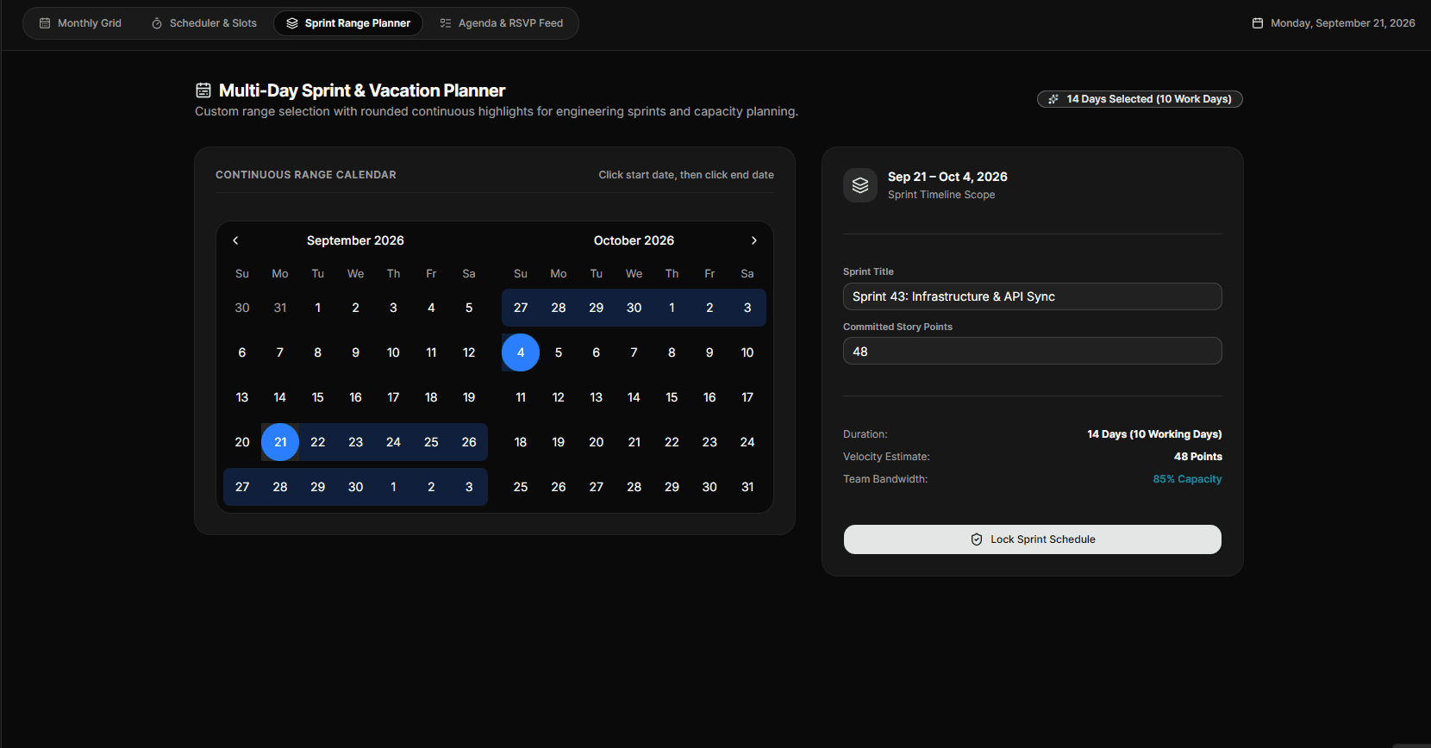Click the "Sep 21 – Oct 4, 2026" heading
This screenshot has height=748, width=1431.
tap(947, 177)
